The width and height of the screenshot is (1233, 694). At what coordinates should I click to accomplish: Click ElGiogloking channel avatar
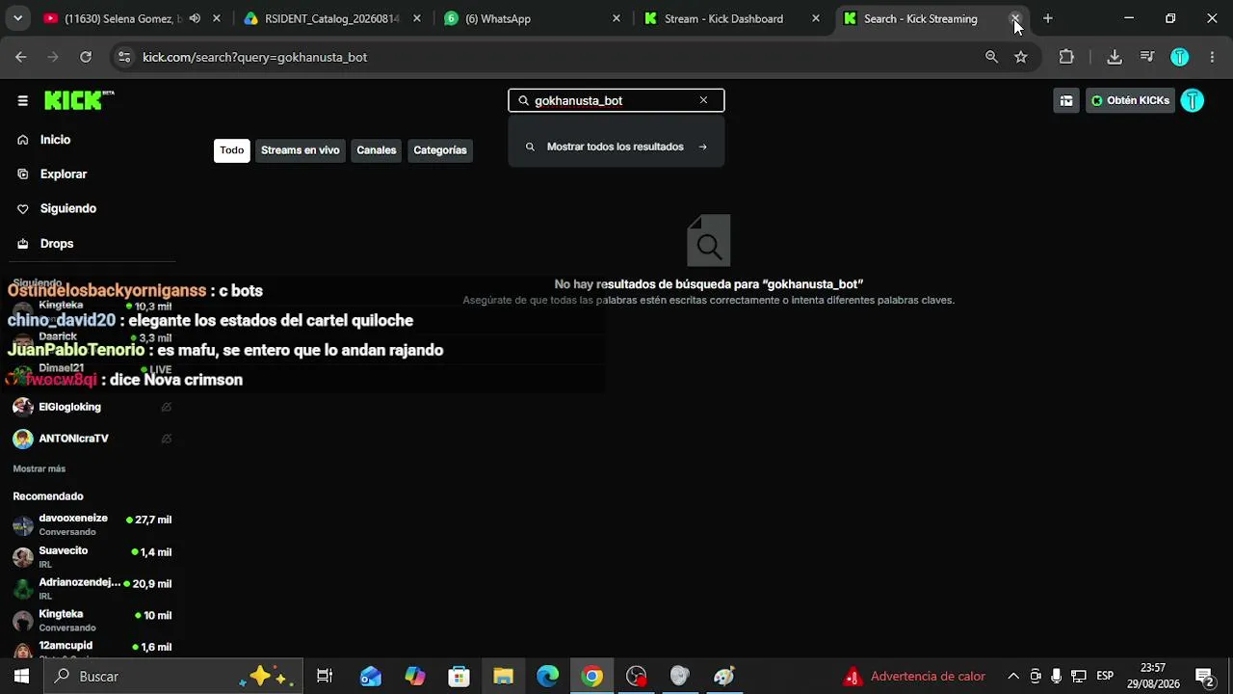tap(23, 407)
